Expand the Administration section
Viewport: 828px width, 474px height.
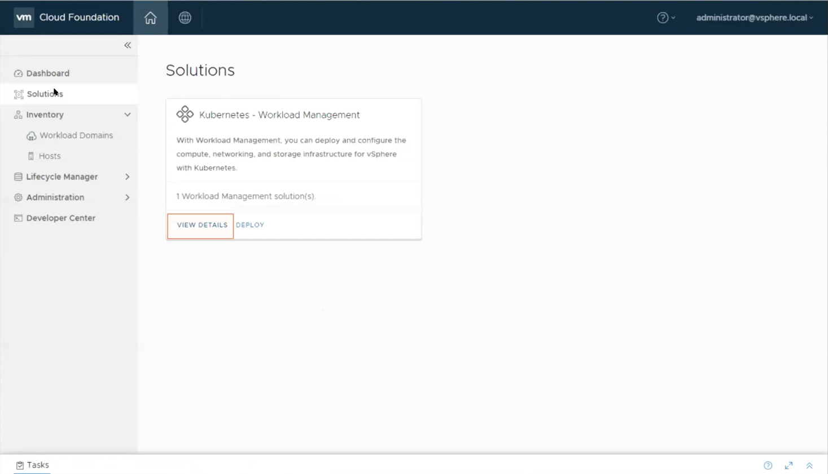point(128,197)
